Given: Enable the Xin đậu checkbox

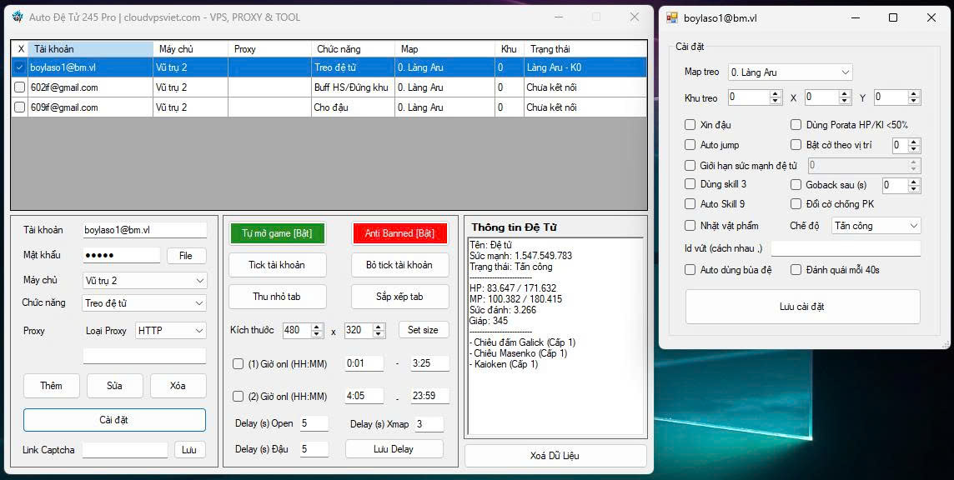Looking at the screenshot, I should tap(690, 125).
